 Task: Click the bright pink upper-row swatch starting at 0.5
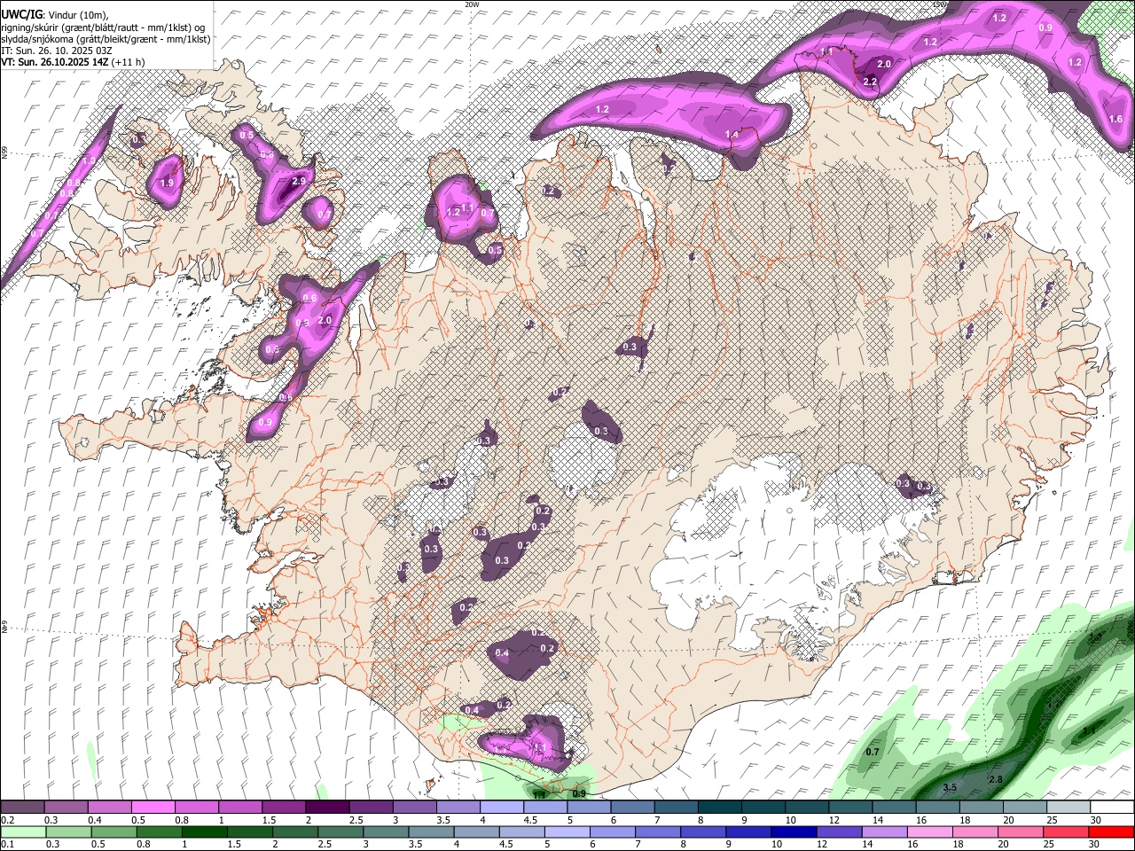coord(153,808)
